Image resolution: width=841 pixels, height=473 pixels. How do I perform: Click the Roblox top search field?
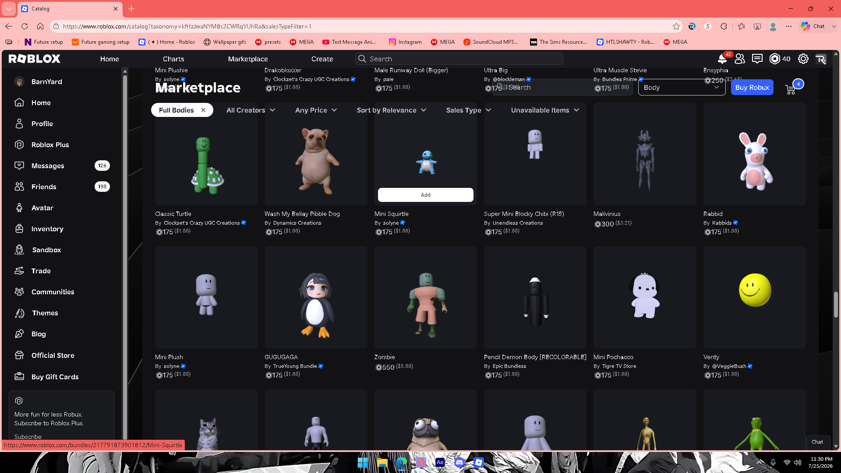[459, 59]
